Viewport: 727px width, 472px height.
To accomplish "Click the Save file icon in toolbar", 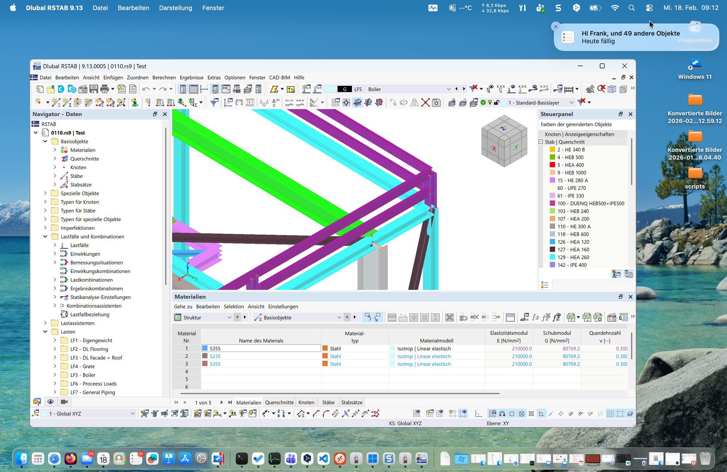I will [x=94, y=89].
